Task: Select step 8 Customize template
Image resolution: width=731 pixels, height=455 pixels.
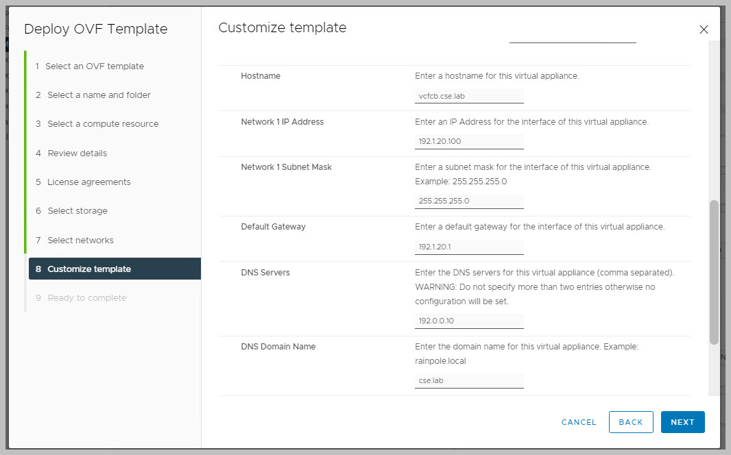Action: pyautogui.click(x=89, y=269)
